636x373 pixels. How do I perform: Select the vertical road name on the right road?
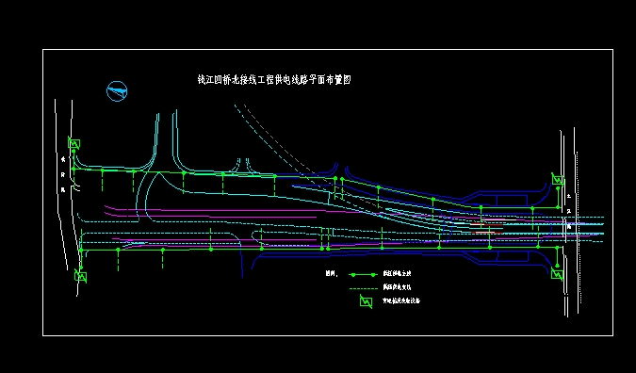569,212
